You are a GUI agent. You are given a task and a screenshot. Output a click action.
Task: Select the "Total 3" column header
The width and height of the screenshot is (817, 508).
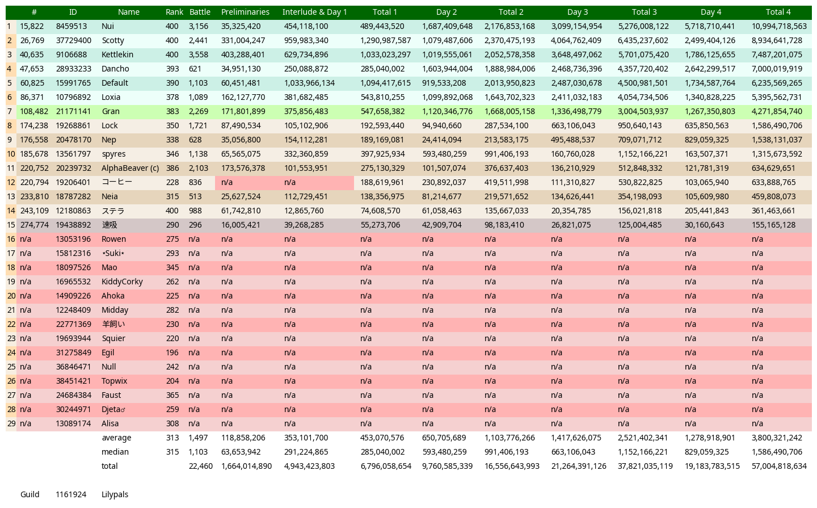pos(645,12)
